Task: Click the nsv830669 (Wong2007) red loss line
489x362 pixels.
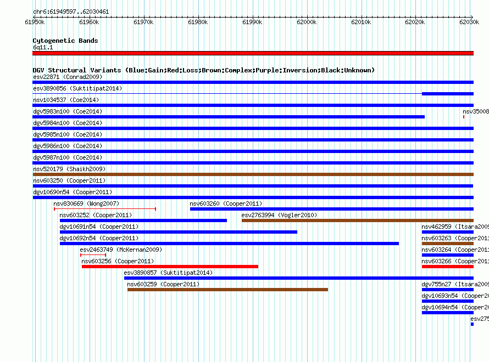Action: [105, 209]
